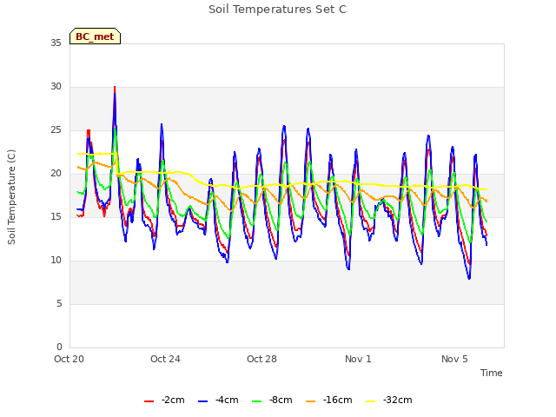Click the yellow -32cm legend swatch
This screenshot has width=556, height=417.
pyautogui.click(x=371, y=401)
